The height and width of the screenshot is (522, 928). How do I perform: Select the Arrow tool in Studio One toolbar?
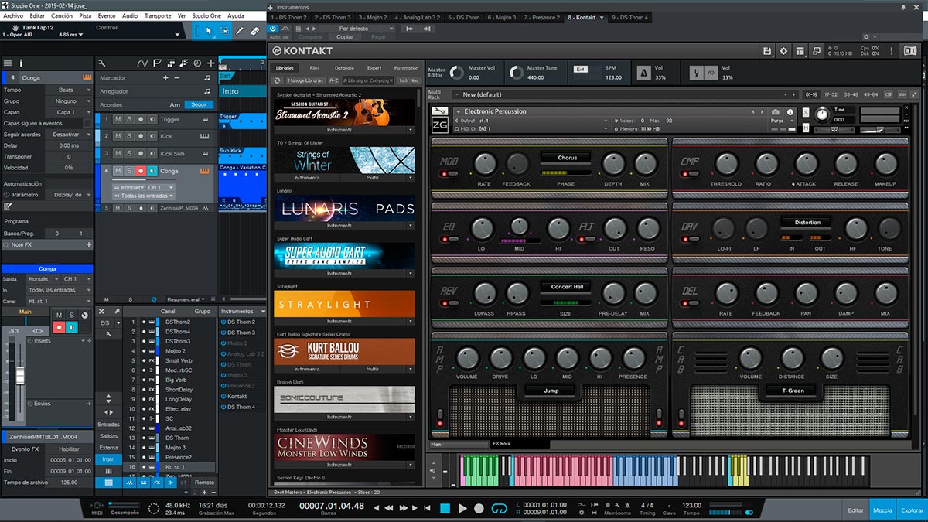[208, 31]
